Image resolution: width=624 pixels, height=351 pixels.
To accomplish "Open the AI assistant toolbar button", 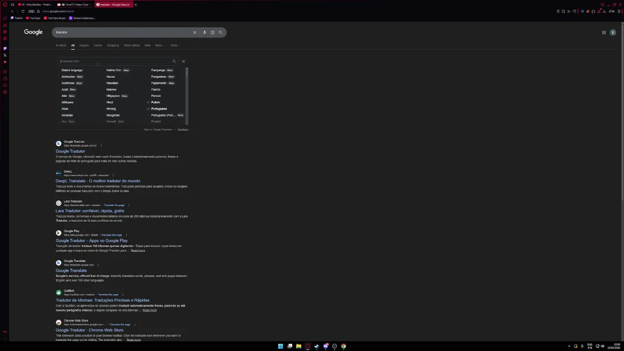I will 612,11.
